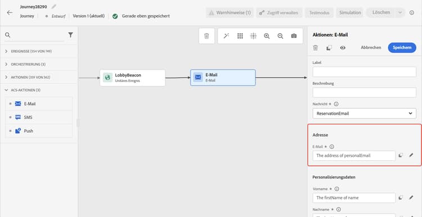Show the info tooltip next to Nachricht
Screen dimensions: 422x217
(x=336, y=104)
